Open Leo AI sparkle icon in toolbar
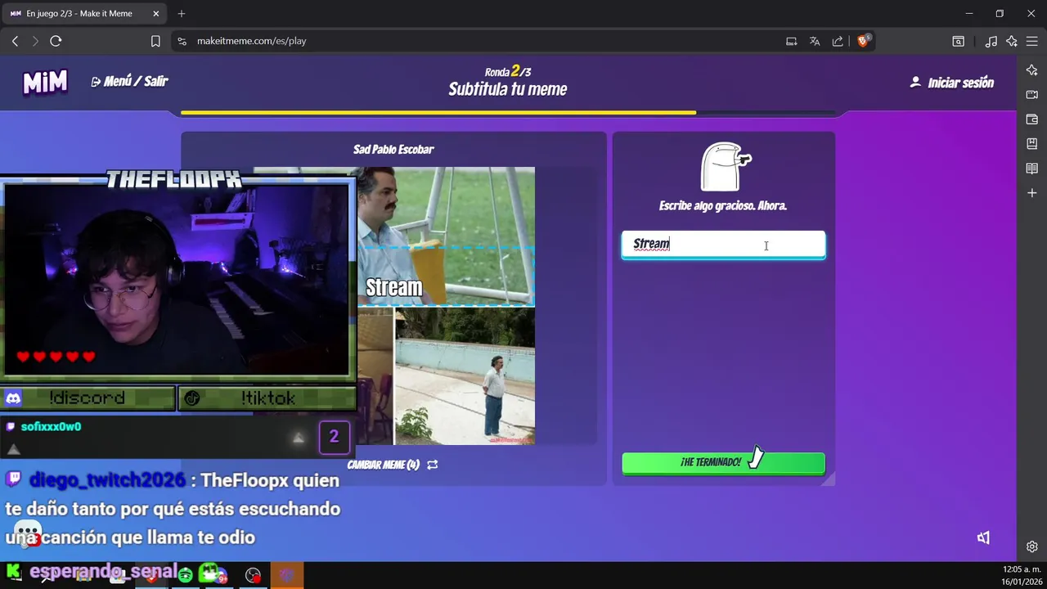1047x589 pixels. pyautogui.click(x=1012, y=41)
